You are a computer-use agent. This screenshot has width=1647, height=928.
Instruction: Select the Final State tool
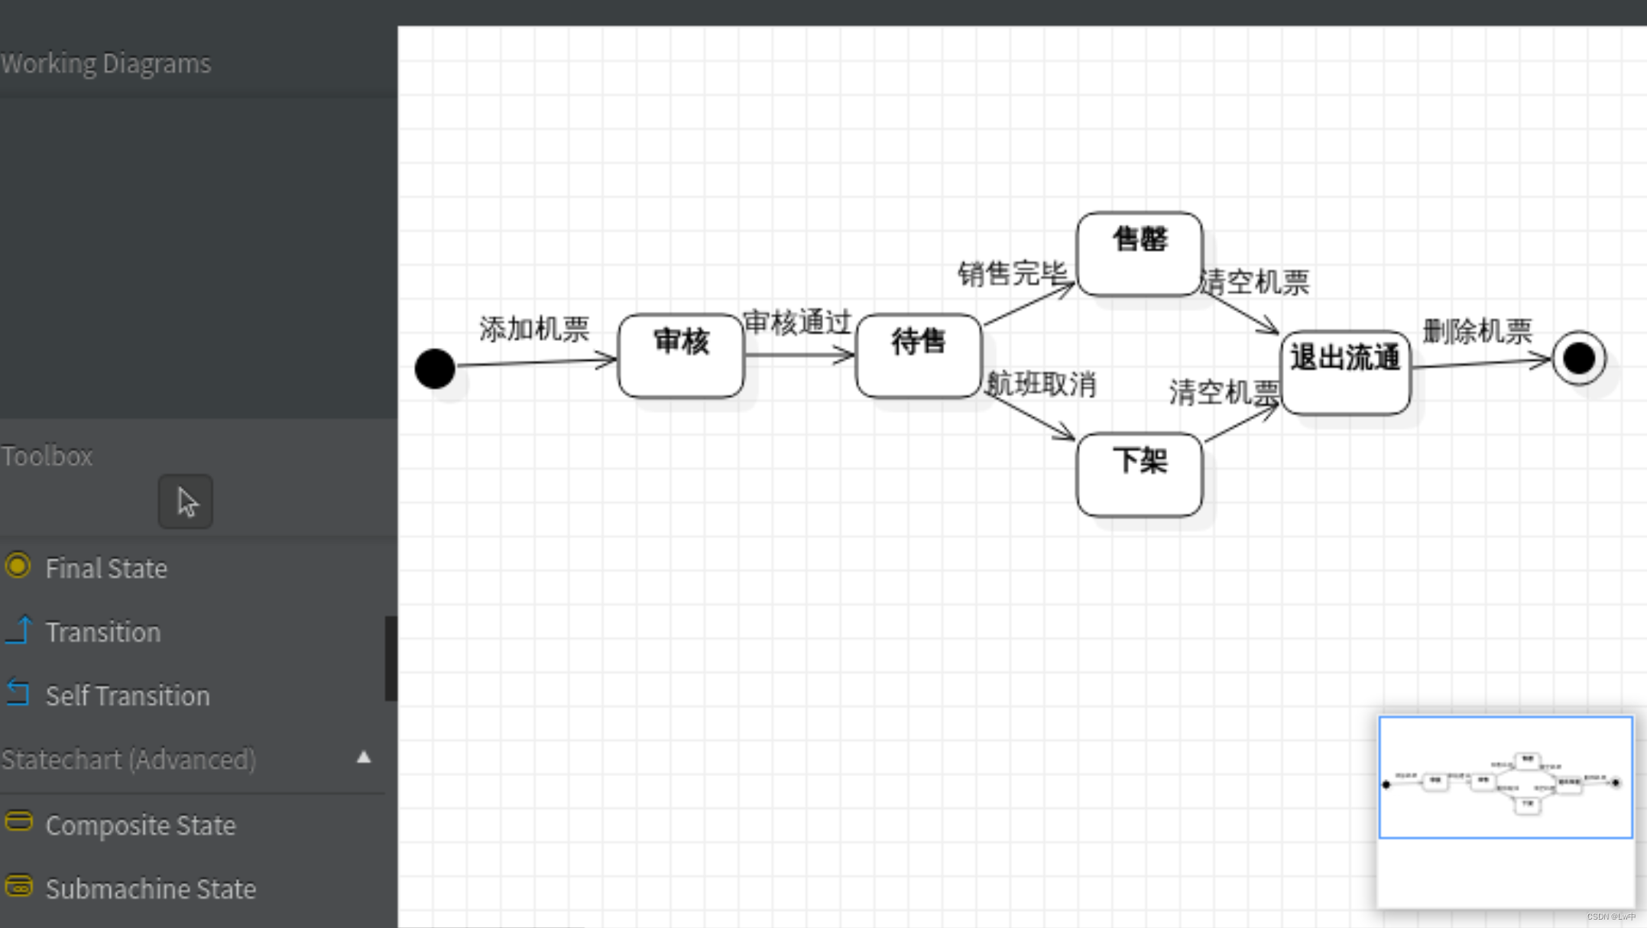[105, 567]
